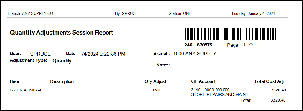Click the Quantity Adjustments Session Report title

(x=61, y=33)
